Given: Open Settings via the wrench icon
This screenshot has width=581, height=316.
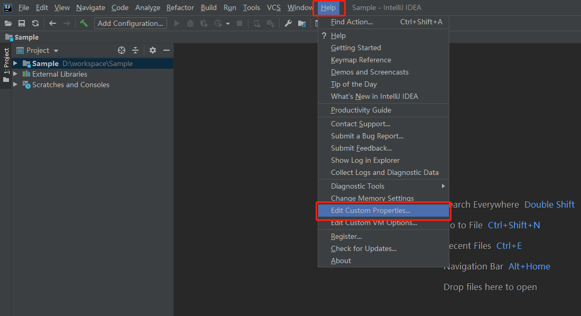Looking at the screenshot, I should (288, 24).
